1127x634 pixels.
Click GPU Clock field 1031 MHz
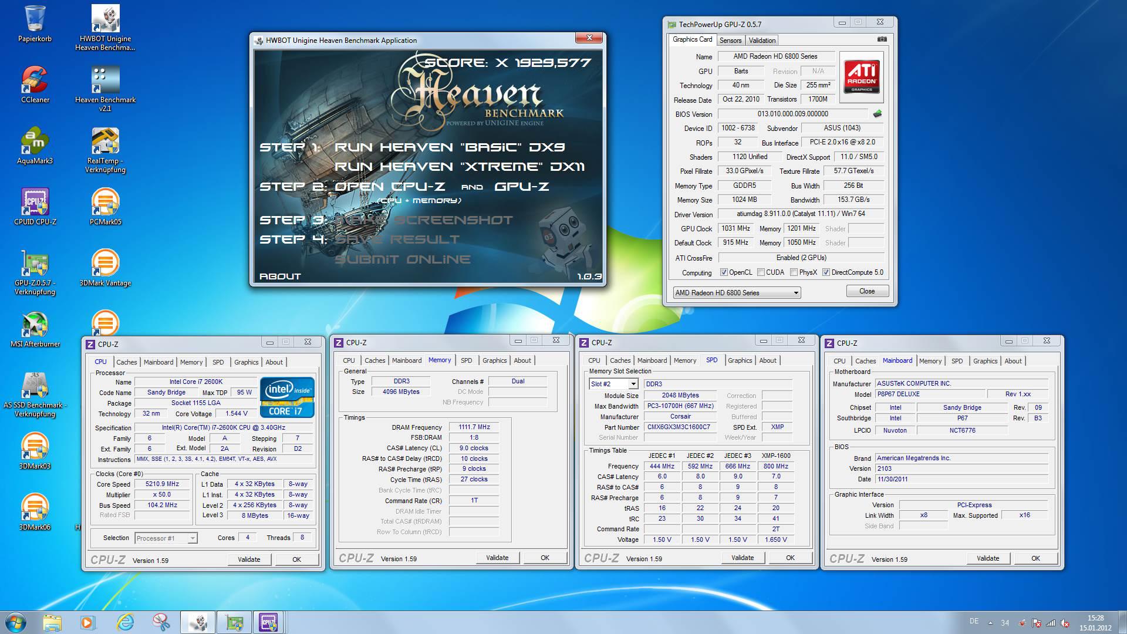point(735,228)
